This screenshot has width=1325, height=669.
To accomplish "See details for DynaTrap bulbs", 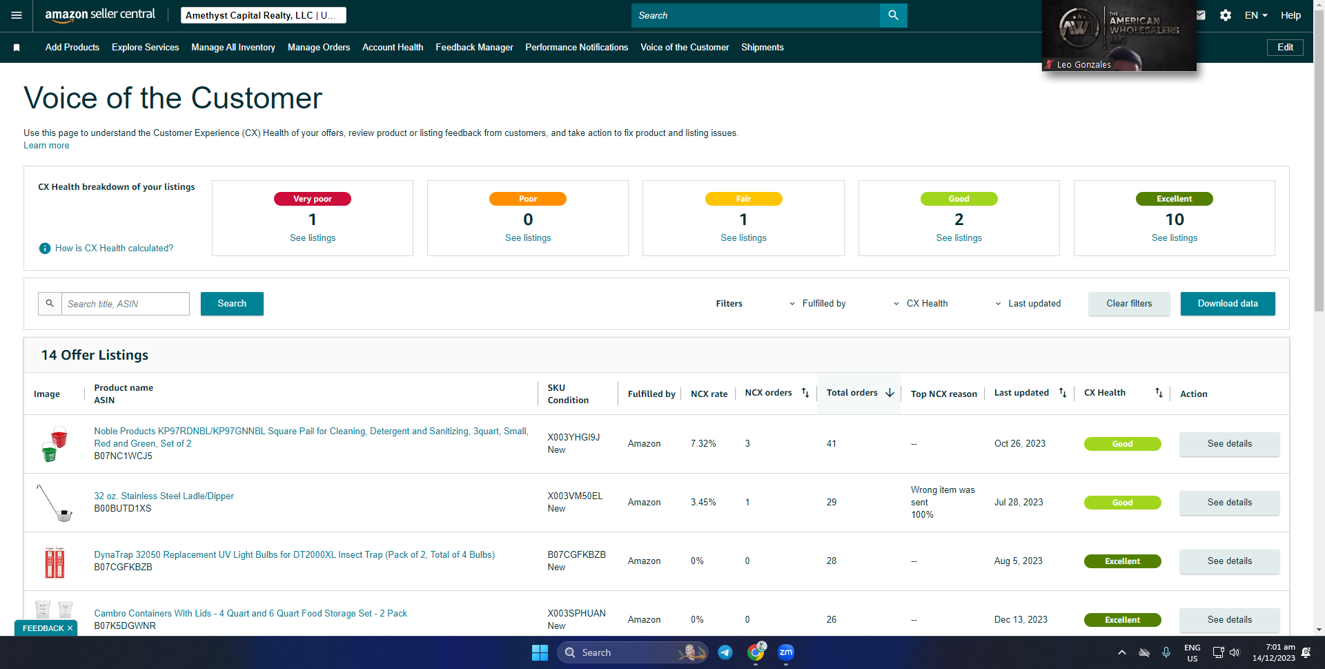I will [x=1229, y=561].
